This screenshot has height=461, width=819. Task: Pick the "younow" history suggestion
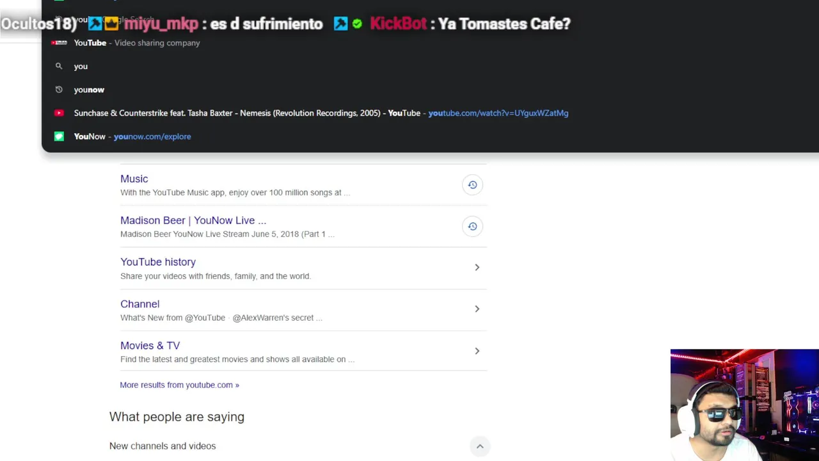pyautogui.click(x=430, y=90)
